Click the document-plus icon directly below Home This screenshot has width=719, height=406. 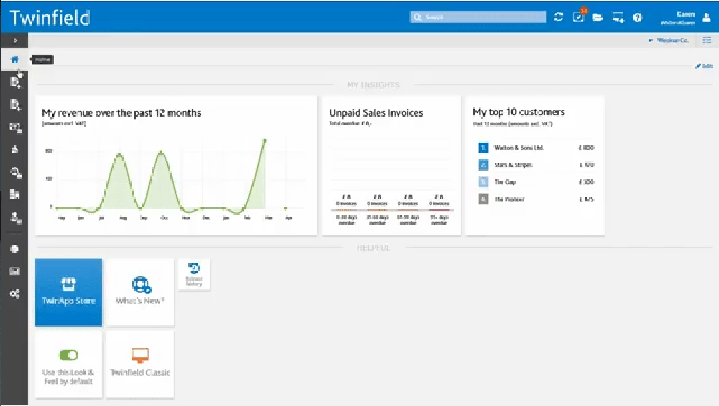click(15, 82)
